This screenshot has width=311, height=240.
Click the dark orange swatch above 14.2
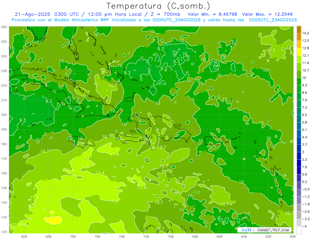(299, 30)
